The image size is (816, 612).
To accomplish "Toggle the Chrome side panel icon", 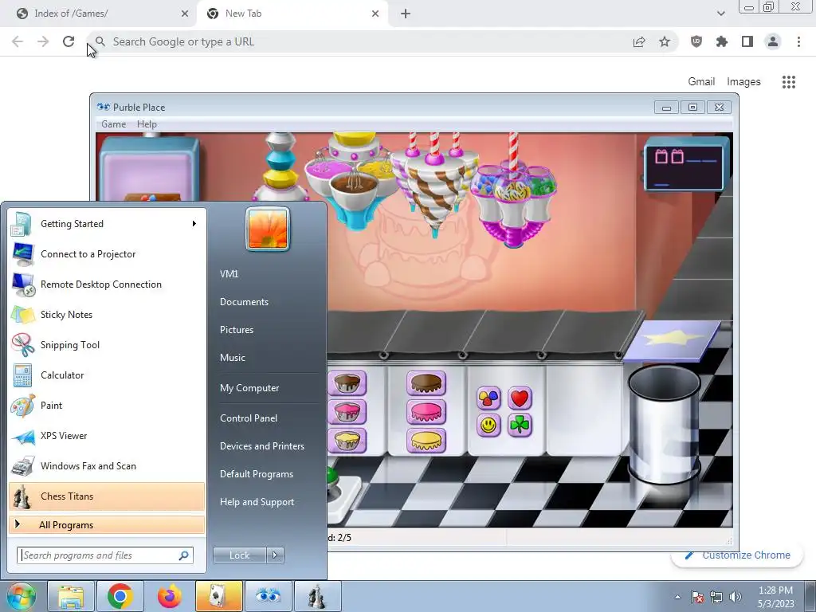I will pos(747,41).
